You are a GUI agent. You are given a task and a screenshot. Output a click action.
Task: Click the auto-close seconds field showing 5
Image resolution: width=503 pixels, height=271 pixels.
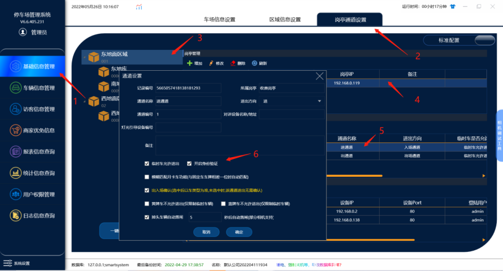pyautogui.click(x=205, y=217)
